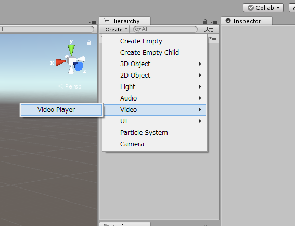Open the UI submenu

click(155, 121)
